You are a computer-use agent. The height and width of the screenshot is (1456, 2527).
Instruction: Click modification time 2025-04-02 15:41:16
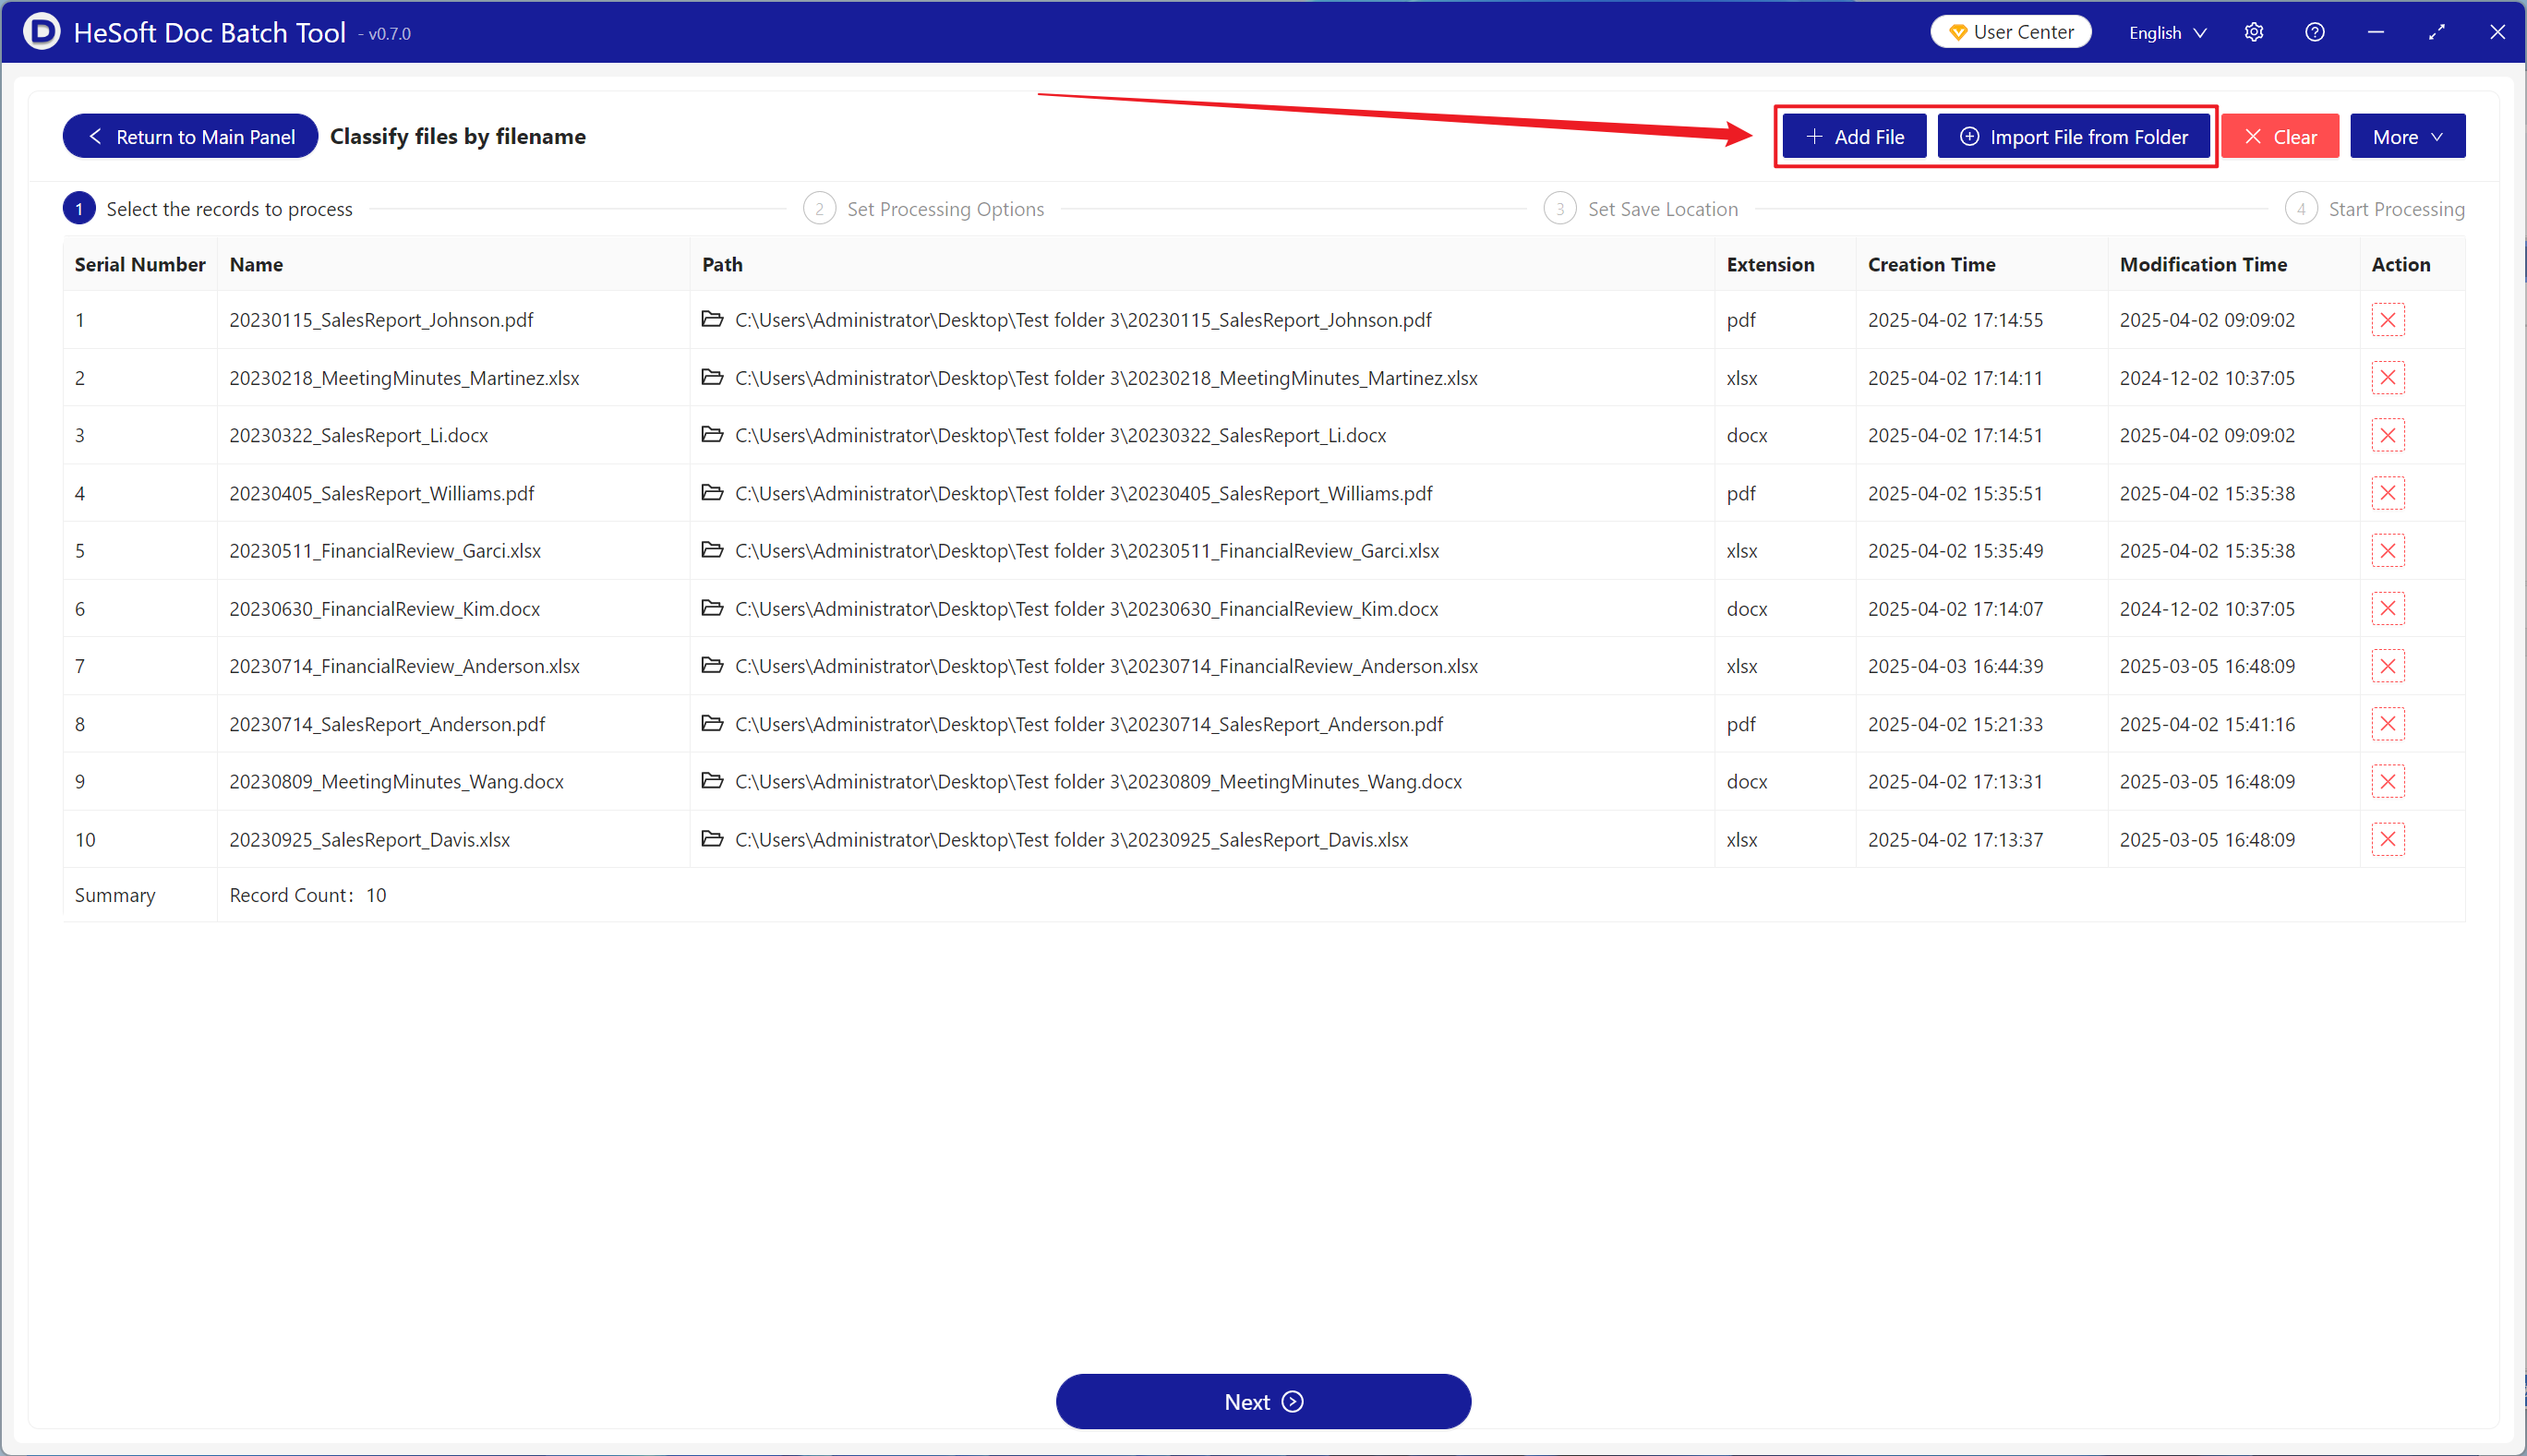click(2207, 724)
